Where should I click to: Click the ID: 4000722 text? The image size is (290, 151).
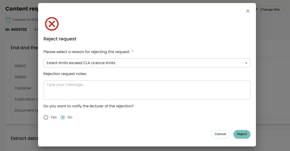click(16, 30)
